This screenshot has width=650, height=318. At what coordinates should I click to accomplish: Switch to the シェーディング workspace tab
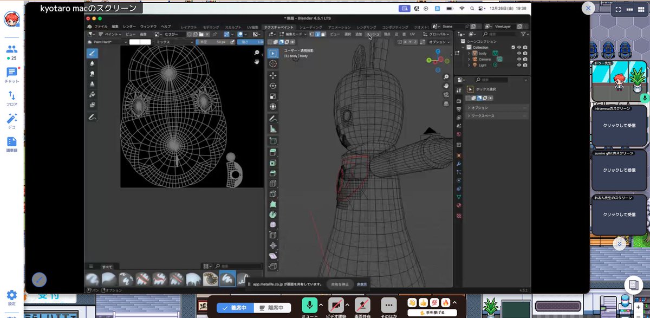point(310,27)
